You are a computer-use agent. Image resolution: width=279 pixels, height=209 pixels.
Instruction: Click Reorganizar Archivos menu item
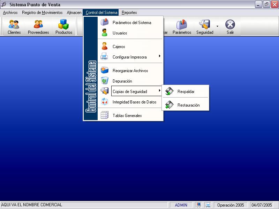[130, 71]
